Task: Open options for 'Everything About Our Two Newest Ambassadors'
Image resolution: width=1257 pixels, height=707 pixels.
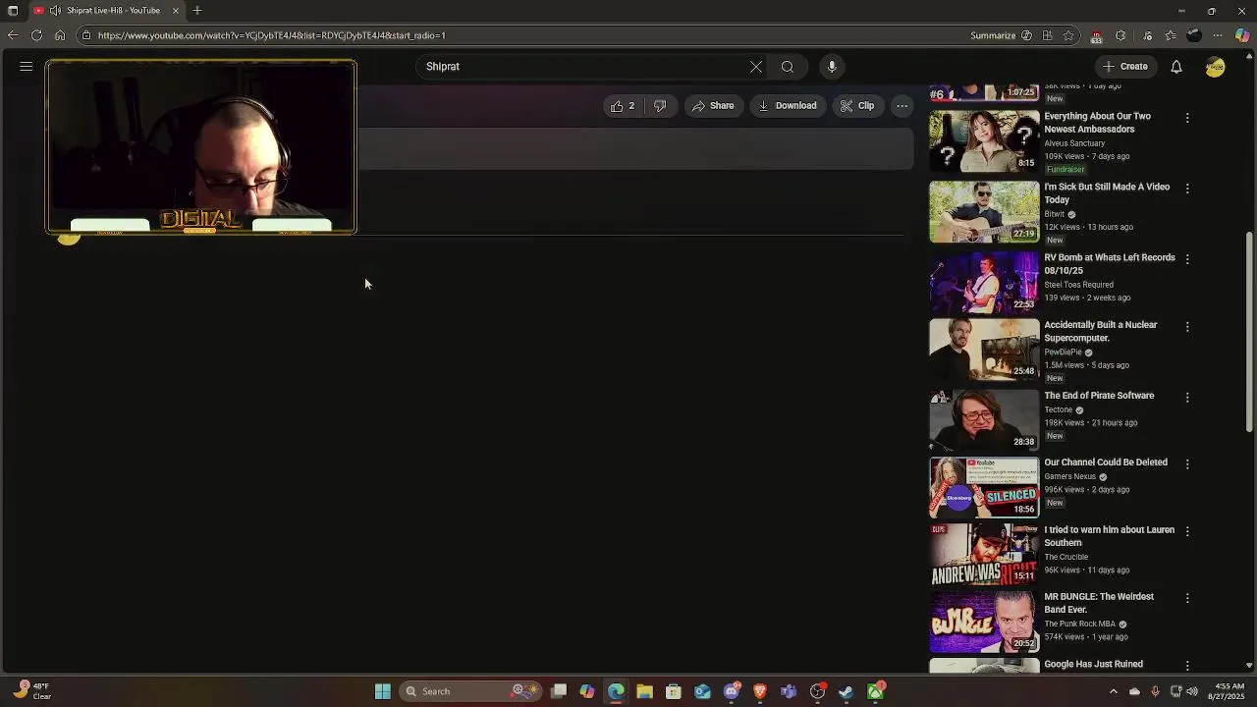Action: [x=1187, y=118]
